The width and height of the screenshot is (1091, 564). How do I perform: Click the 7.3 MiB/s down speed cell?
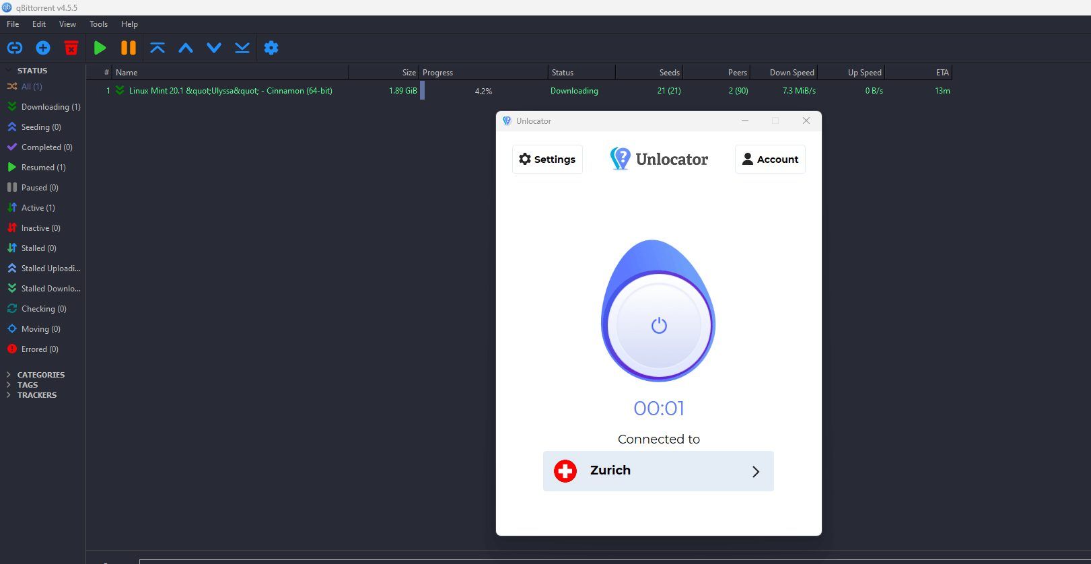pyautogui.click(x=799, y=91)
